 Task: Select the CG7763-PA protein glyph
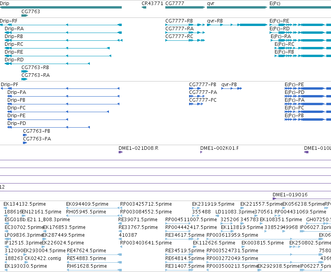click(25, 143)
